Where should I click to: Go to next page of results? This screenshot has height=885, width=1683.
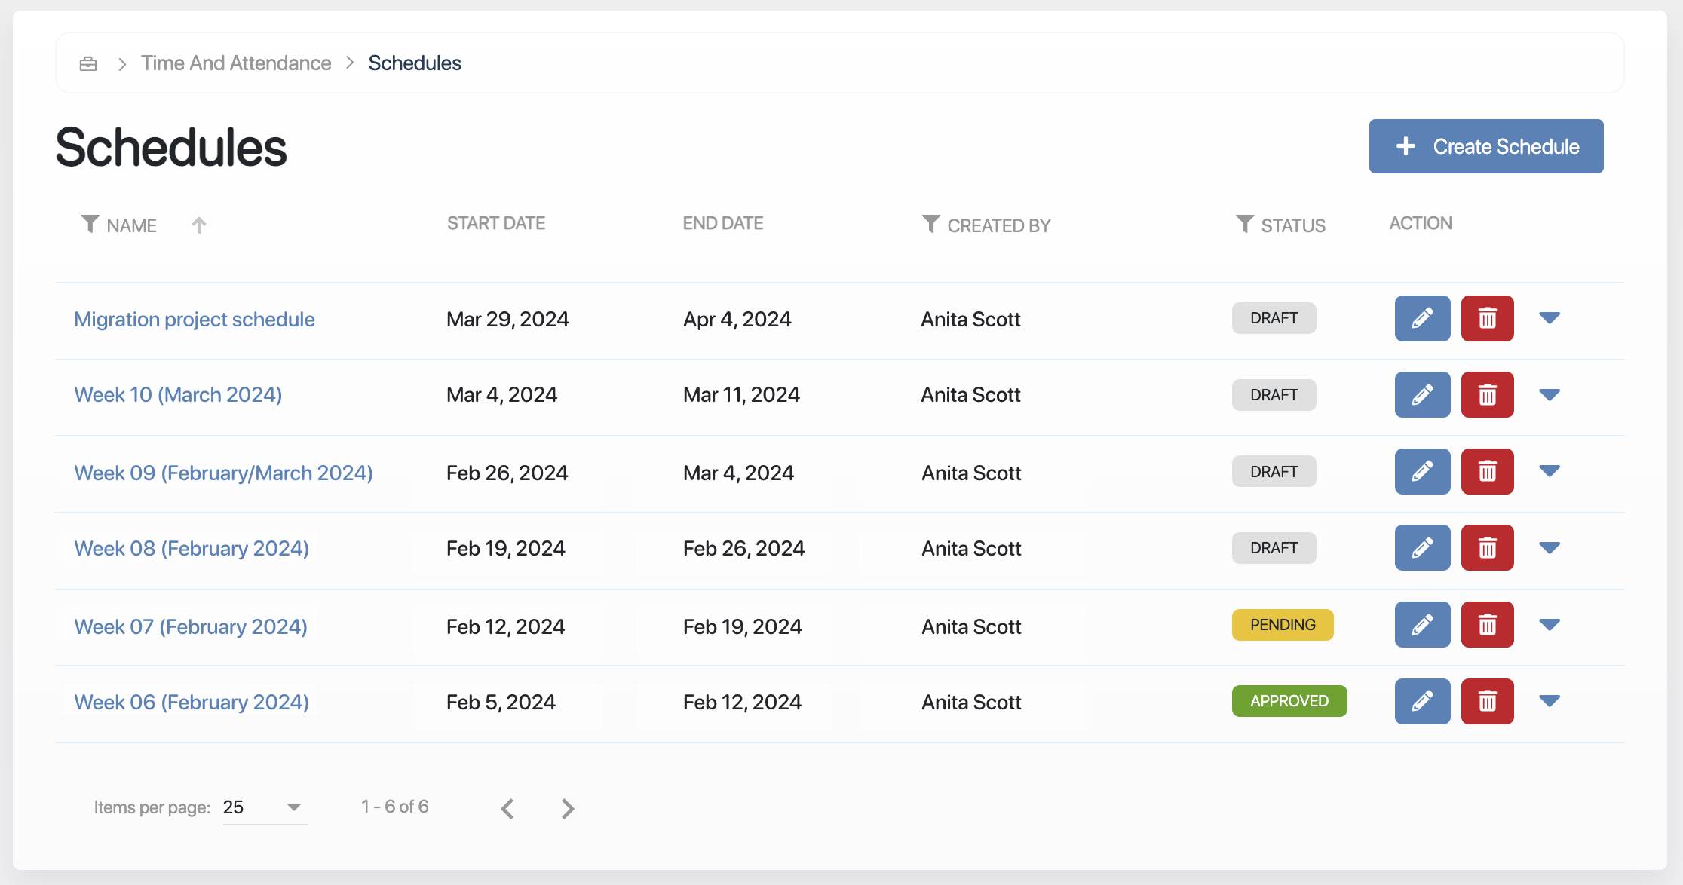pyautogui.click(x=568, y=808)
